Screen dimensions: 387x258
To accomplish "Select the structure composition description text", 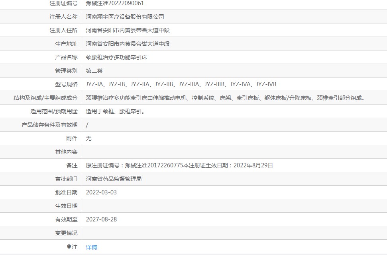I will coord(225,98).
